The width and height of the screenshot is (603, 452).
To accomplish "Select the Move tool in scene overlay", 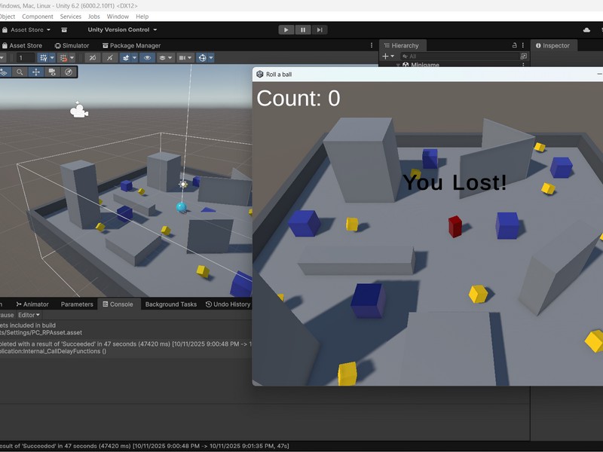I will coord(35,72).
